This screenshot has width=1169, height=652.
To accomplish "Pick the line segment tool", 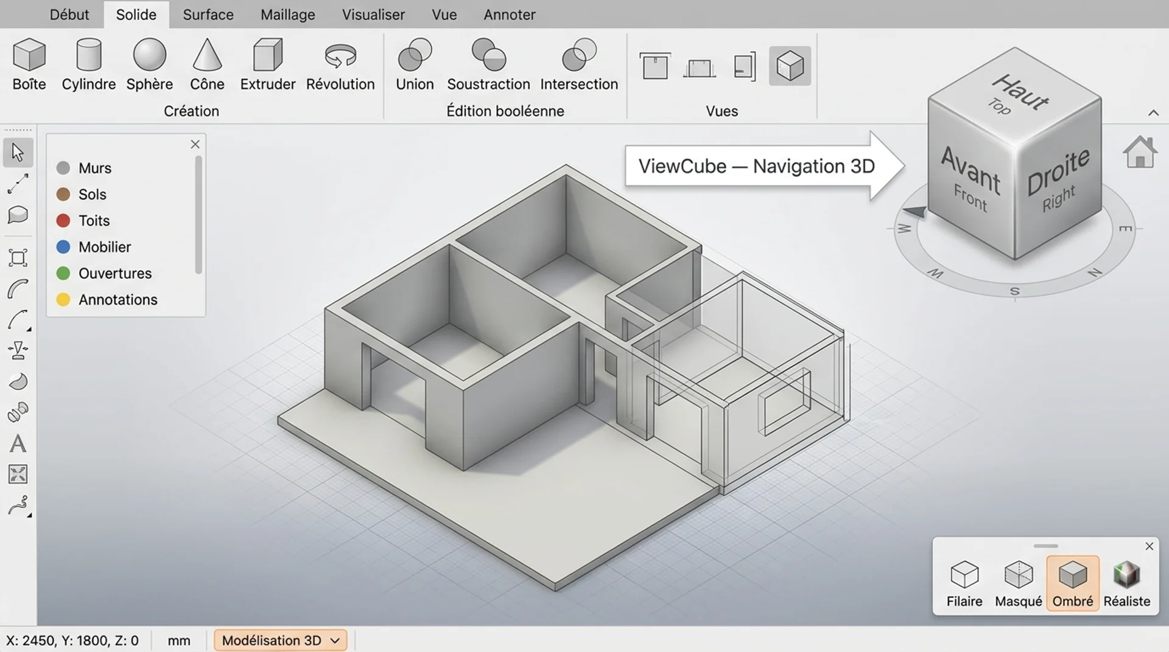I will 18,184.
